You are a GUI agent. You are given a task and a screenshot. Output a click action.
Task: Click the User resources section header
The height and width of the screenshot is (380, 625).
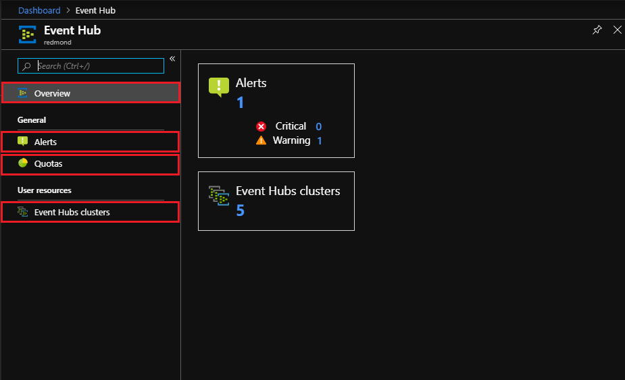44,190
